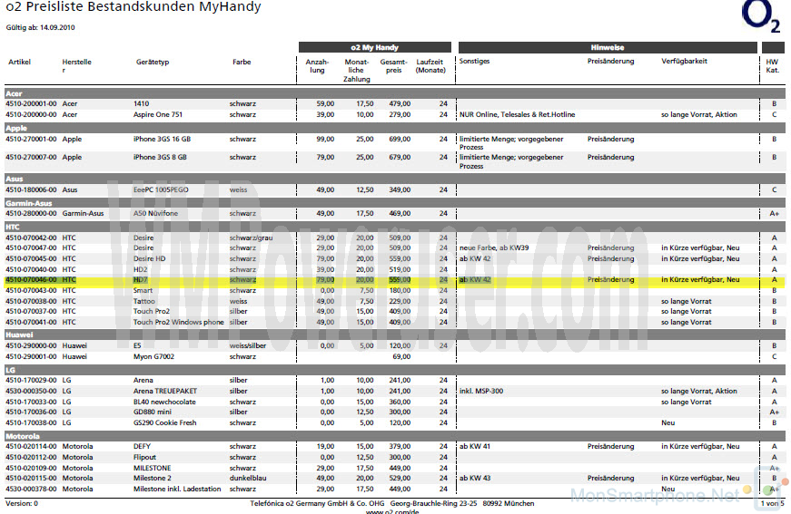Select the Apple section header

pyautogui.click(x=394, y=129)
